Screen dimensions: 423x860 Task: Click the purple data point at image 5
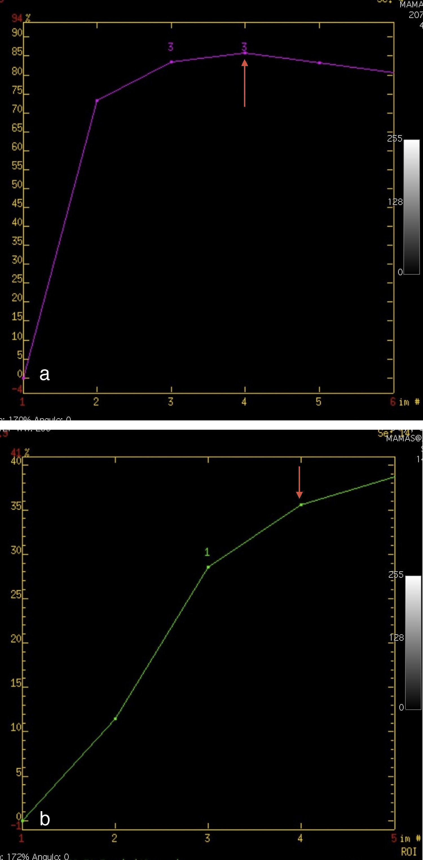click(x=319, y=63)
